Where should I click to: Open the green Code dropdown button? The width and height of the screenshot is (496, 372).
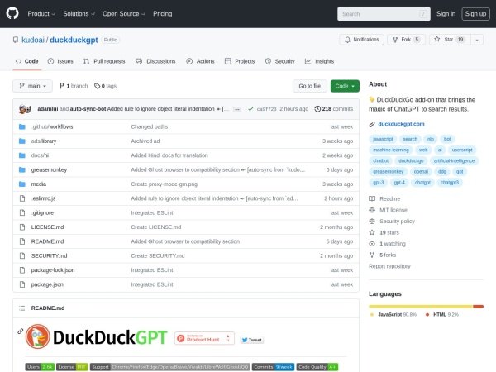point(345,86)
